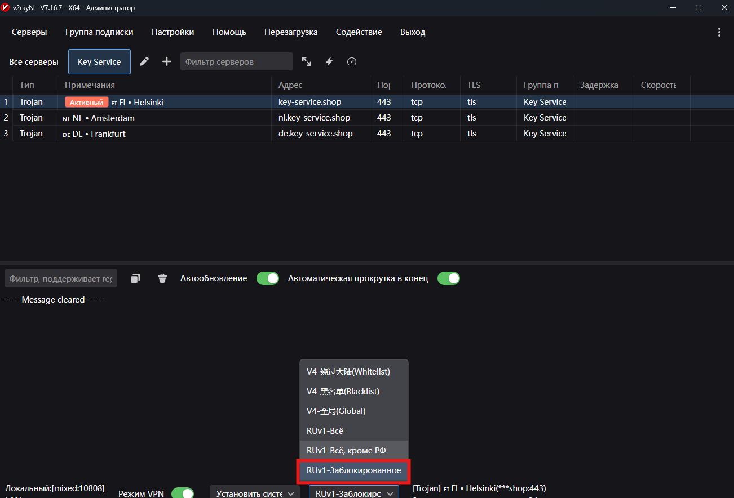The height and width of the screenshot is (498, 734).
Task: Click the speedometer speed test icon
Action: (352, 61)
